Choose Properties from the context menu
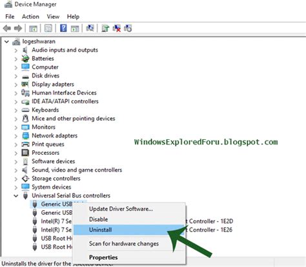This screenshot has width=306, height=267. pyautogui.click(x=129, y=257)
